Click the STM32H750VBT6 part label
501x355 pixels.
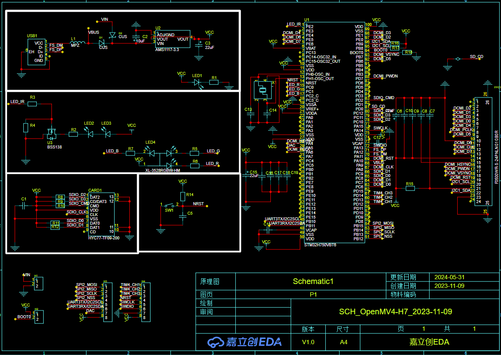click(x=320, y=245)
